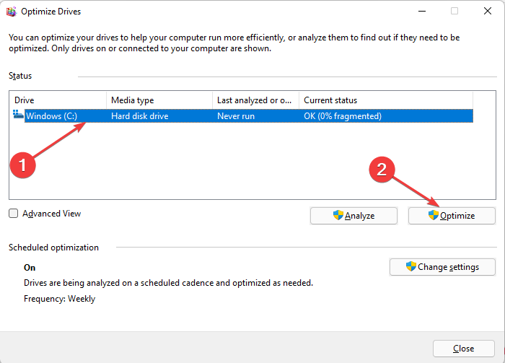Click the drive icon beside Windows (C:)

[x=19, y=115]
